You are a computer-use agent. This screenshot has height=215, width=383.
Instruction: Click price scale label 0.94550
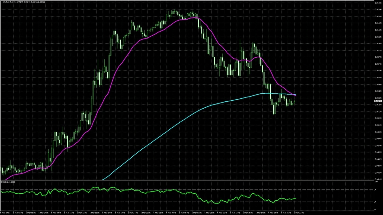[x=378, y=166]
